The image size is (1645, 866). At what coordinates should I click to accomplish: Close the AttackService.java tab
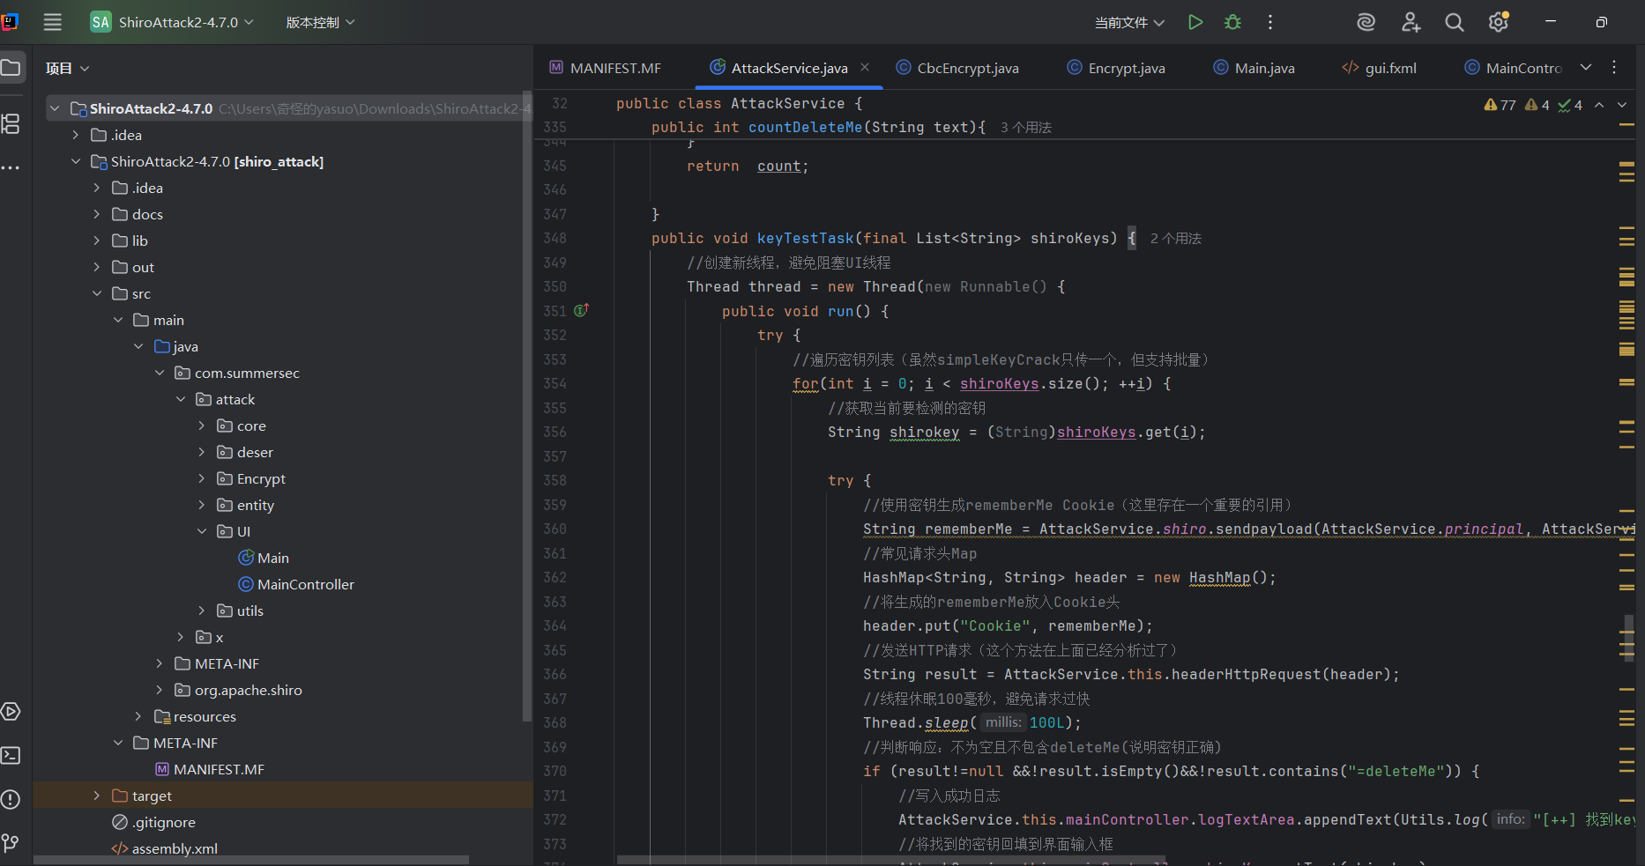[x=865, y=67]
